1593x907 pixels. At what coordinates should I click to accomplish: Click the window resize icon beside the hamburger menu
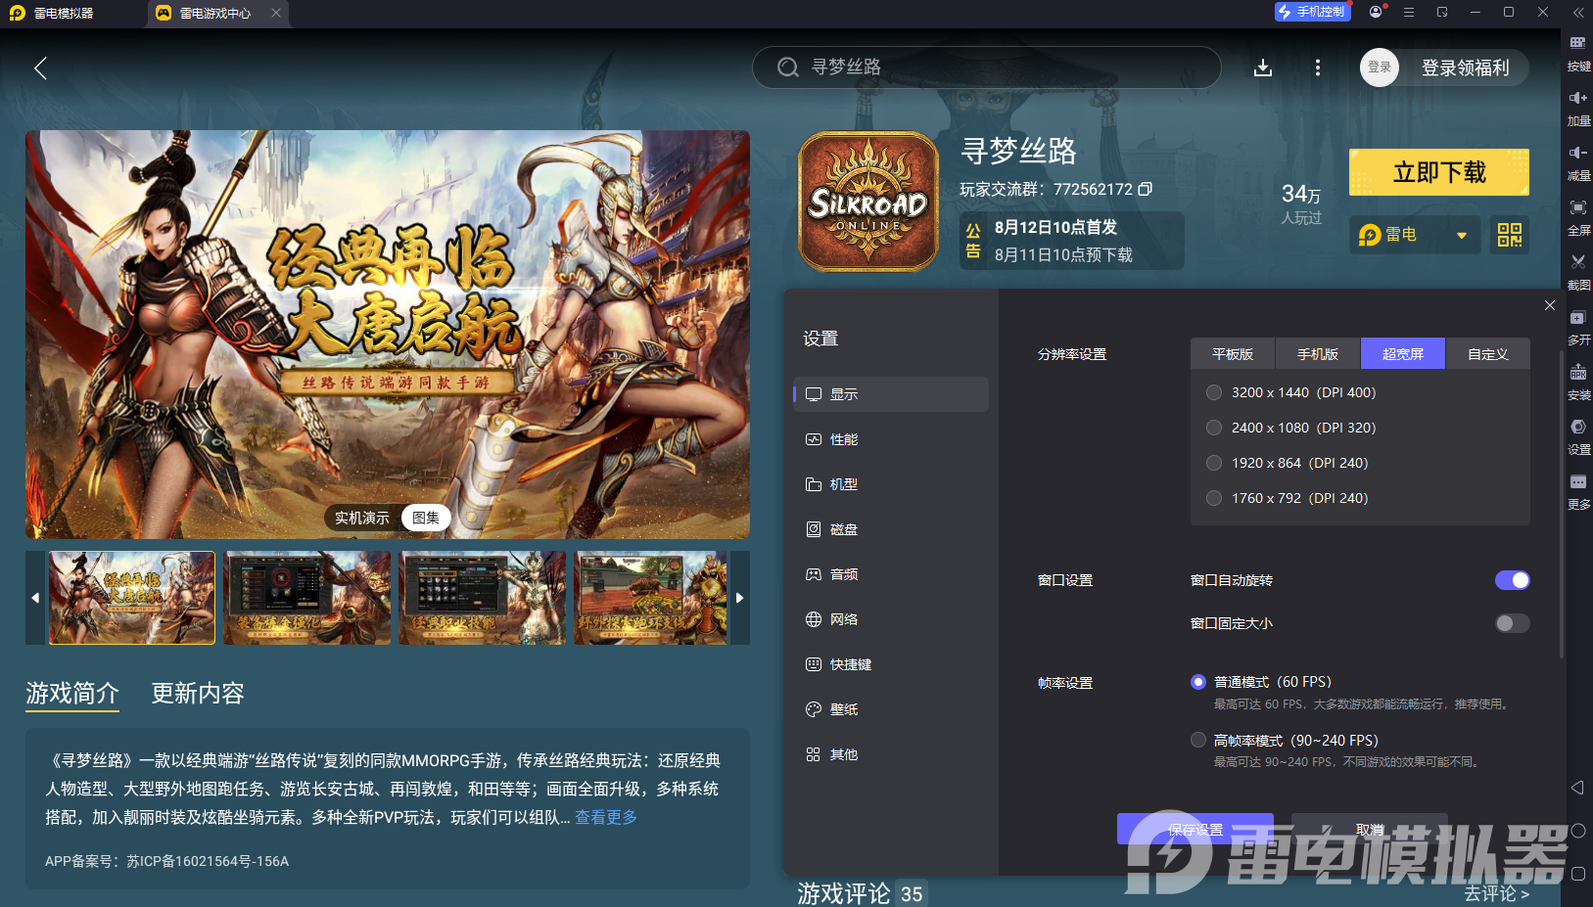tap(1442, 13)
